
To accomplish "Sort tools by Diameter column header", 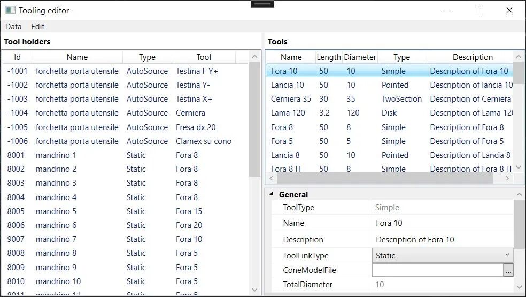I will 360,57.
